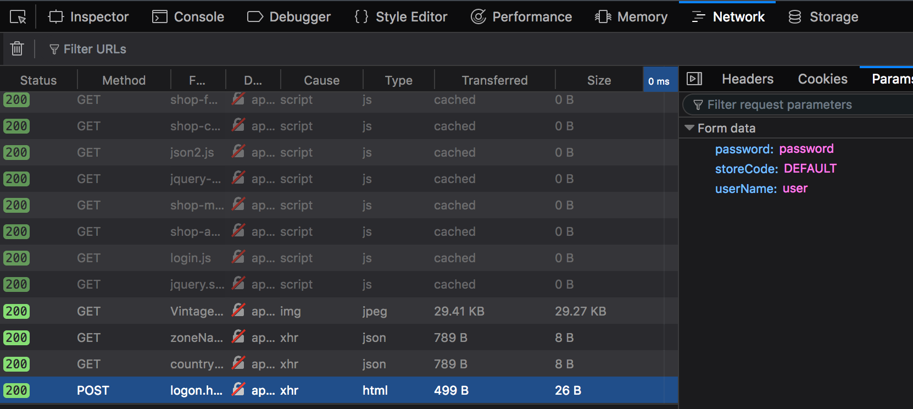Sort by the F... file column header
Image resolution: width=913 pixels, height=409 pixels.
(198, 80)
